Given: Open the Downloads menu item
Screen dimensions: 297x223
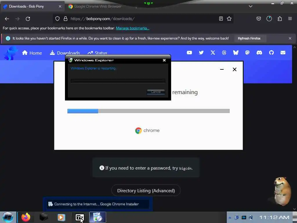Looking at the screenshot, I should [65, 53].
